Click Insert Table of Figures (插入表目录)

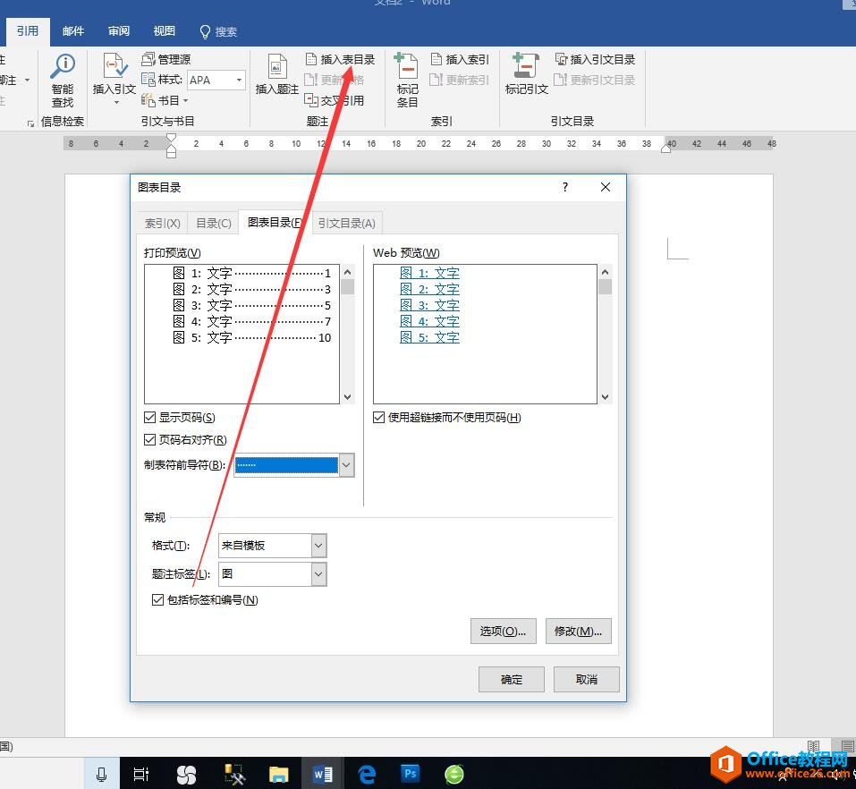pyautogui.click(x=340, y=59)
